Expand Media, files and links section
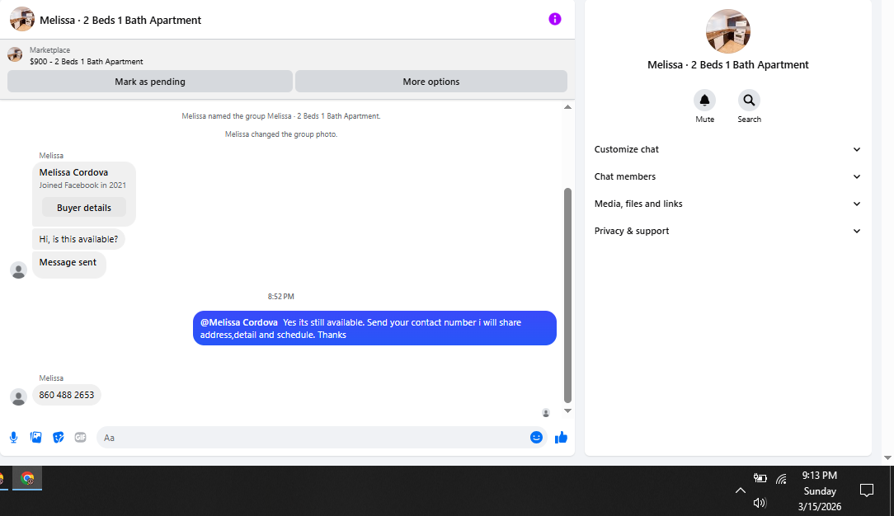 (727, 204)
